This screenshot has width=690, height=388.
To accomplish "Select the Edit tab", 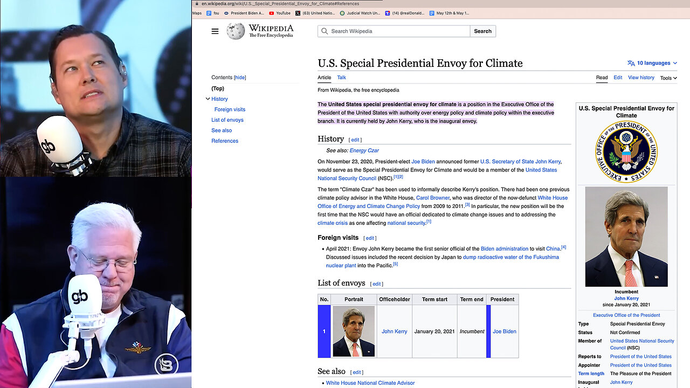I will 618,78.
